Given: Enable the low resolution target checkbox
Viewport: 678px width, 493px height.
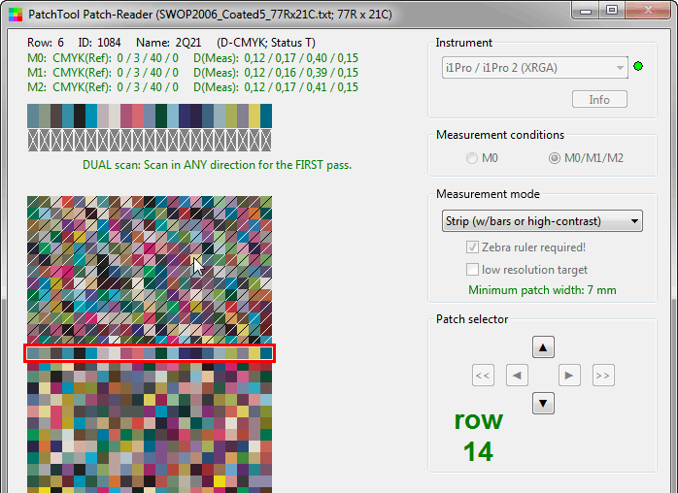Looking at the screenshot, I should (x=473, y=270).
